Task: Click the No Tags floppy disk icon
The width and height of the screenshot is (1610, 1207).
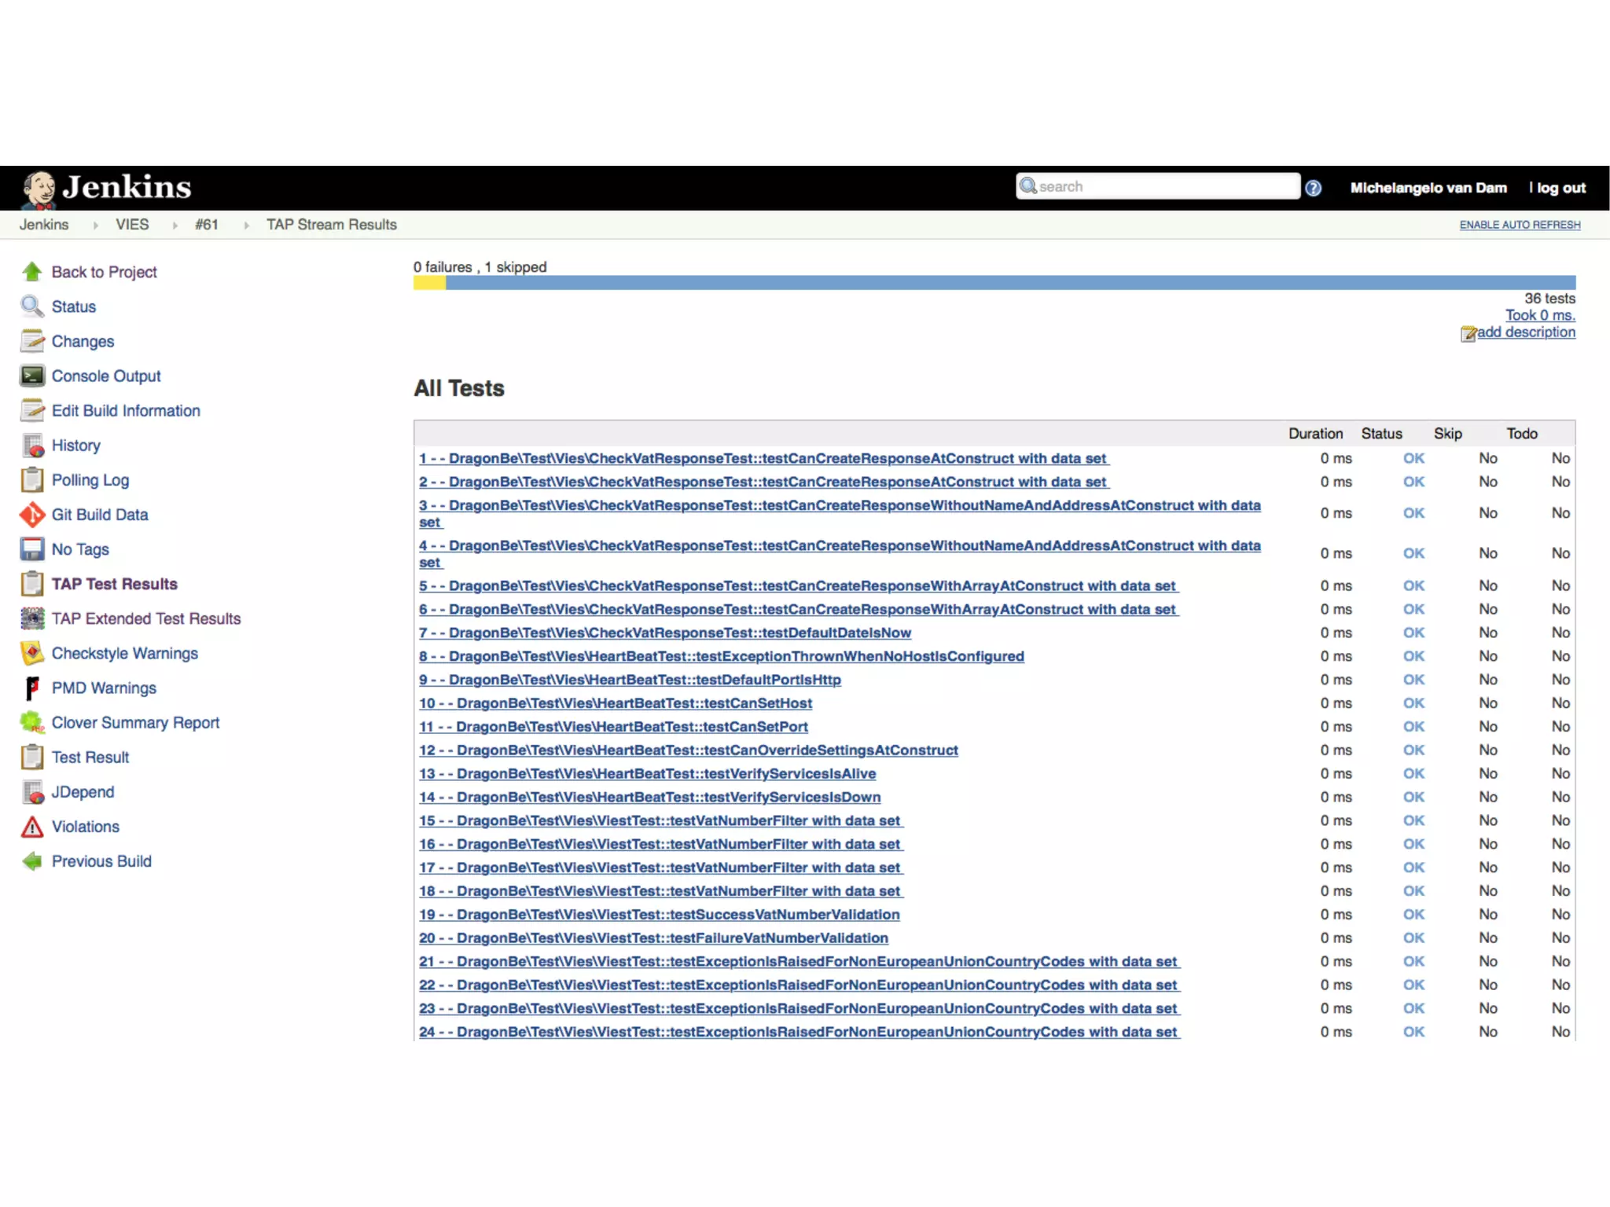Action: pyautogui.click(x=32, y=549)
